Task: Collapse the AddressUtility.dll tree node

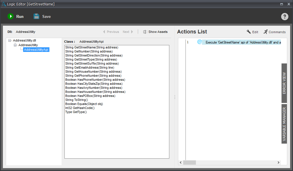Action: [x=10, y=41]
